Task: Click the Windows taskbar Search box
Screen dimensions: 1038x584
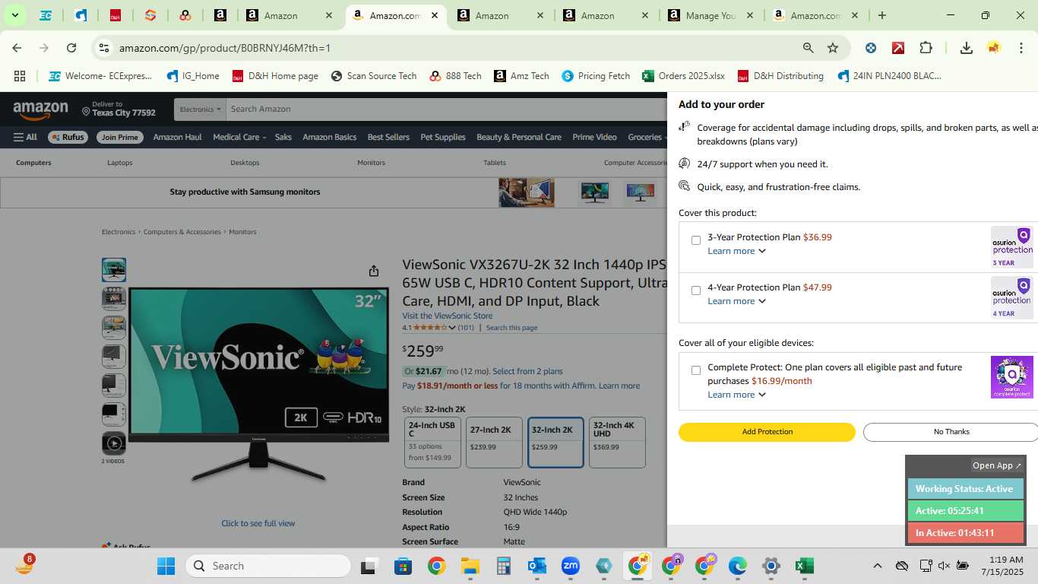Action: click(x=268, y=566)
